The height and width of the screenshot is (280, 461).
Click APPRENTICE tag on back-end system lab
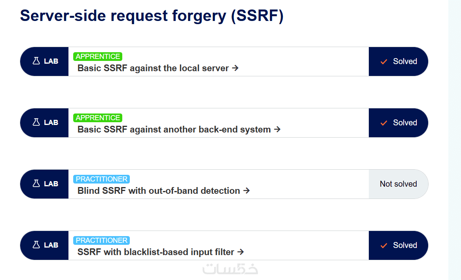pyautogui.click(x=98, y=118)
